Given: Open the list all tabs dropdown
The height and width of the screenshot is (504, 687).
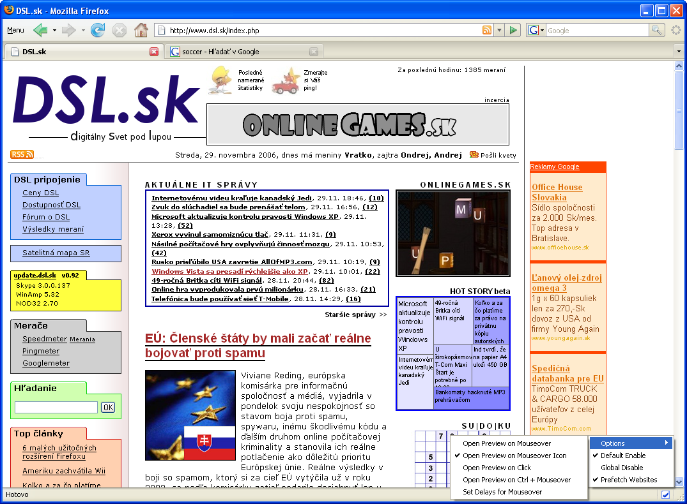Looking at the screenshot, I should click(679, 52).
